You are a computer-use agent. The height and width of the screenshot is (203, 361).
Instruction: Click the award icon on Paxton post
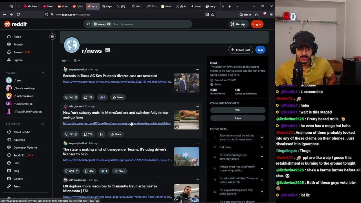coord(102,98)
